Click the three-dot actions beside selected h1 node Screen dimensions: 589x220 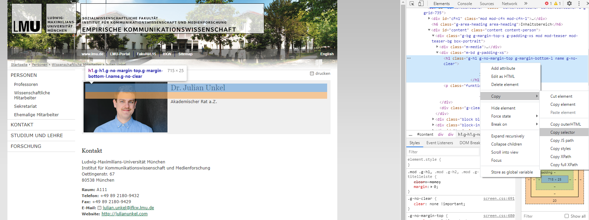409,58
